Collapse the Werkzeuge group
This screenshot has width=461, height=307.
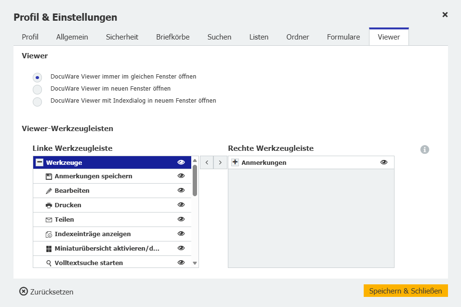tap(40, 162)
